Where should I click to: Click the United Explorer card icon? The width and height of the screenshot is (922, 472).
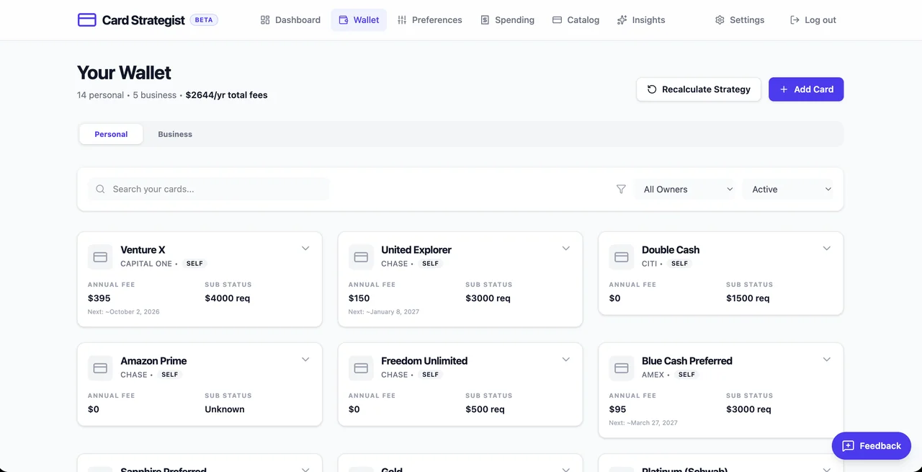click(361, 257)
